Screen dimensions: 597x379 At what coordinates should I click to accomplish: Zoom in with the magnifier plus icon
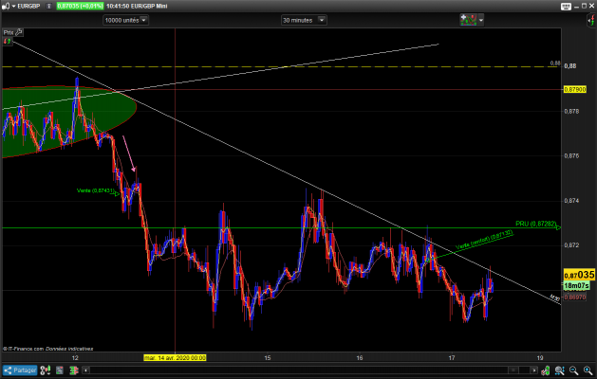pos(588,370)
